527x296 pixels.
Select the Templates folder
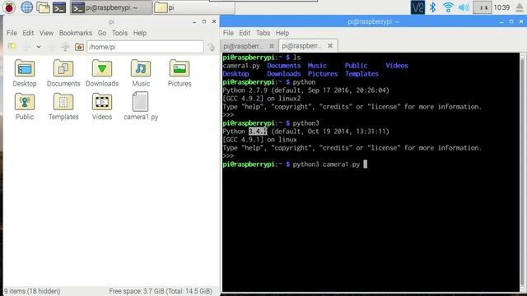click(x=63, y=106)
